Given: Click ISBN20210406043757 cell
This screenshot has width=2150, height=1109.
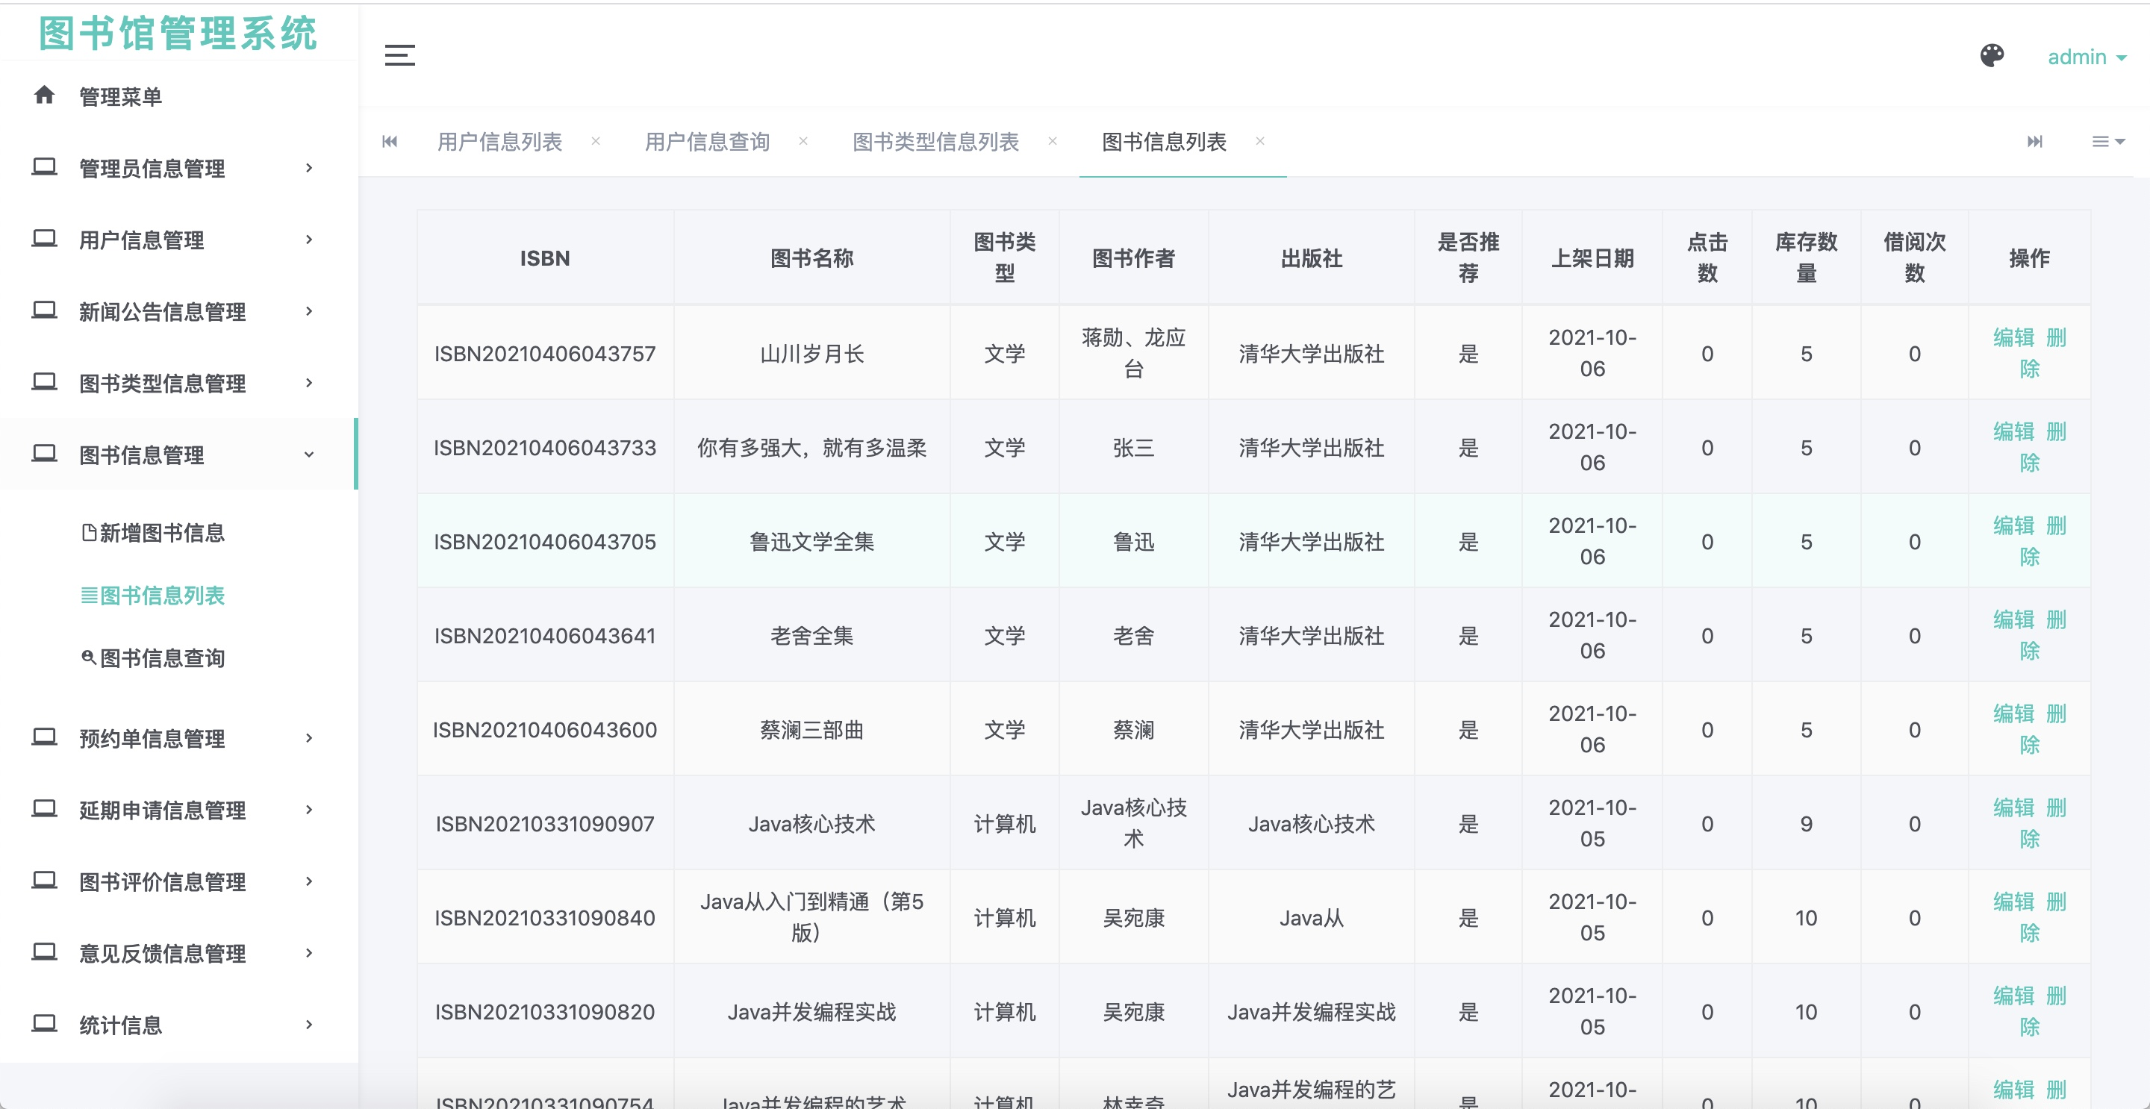Looking at the screenshot, I should coord(545,354).
